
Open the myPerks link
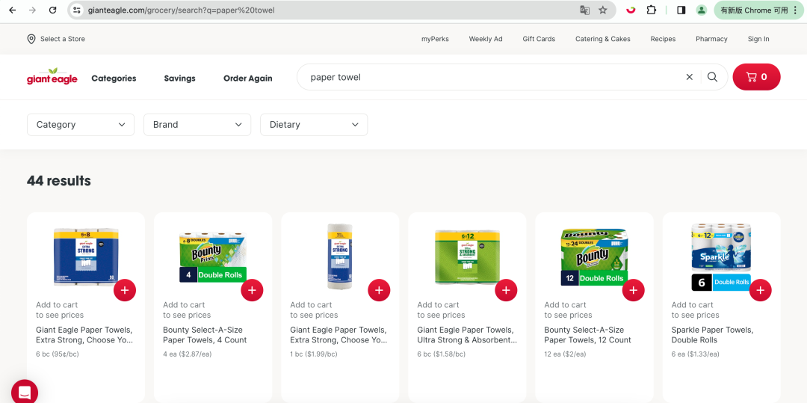[x=435, y=39]
